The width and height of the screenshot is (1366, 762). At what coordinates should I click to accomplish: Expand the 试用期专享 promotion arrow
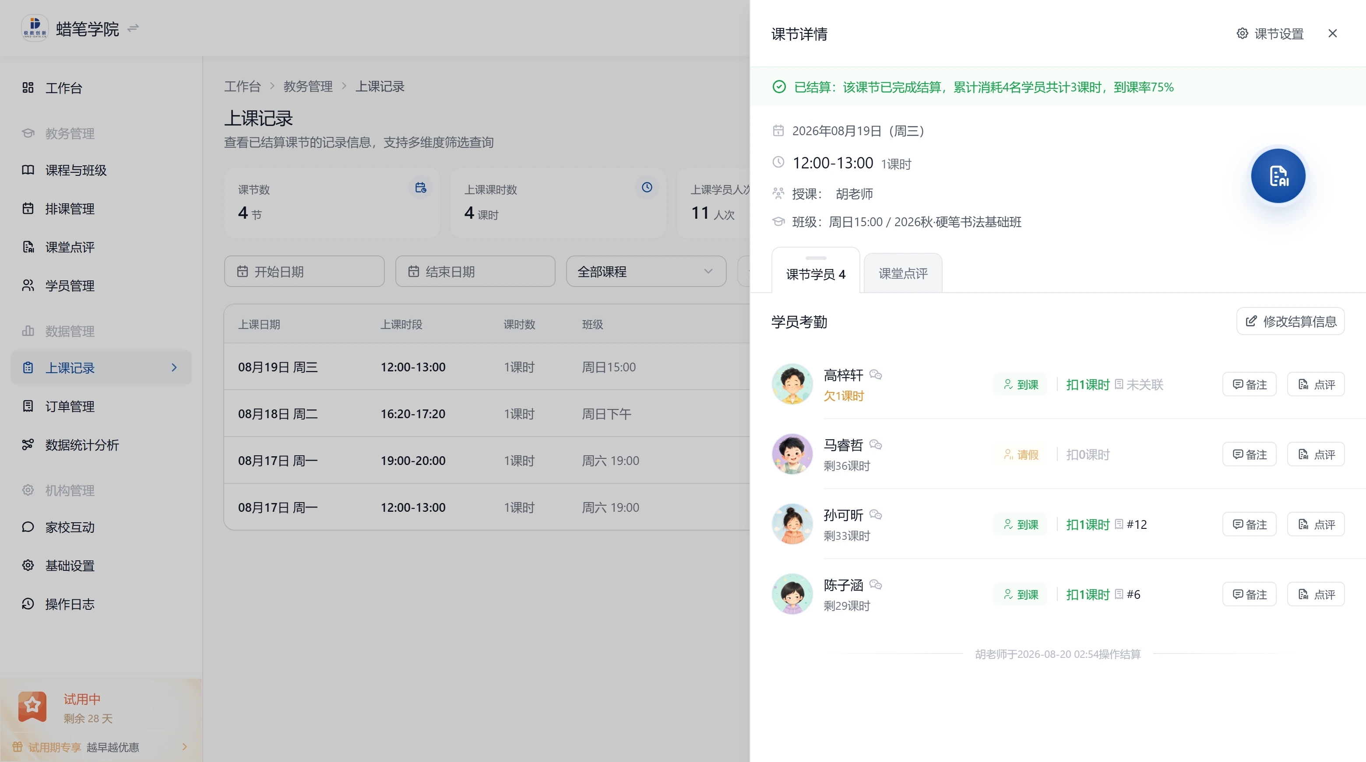pos(184,747)
